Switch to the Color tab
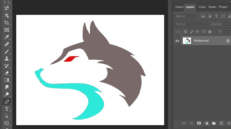Image resolution: width=231 pixels, height=129 pixels. point(202,7)
